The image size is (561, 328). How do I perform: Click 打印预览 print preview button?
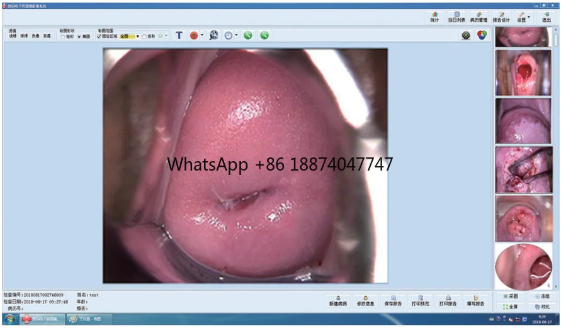pyautogui.click(x=421, y=301)
